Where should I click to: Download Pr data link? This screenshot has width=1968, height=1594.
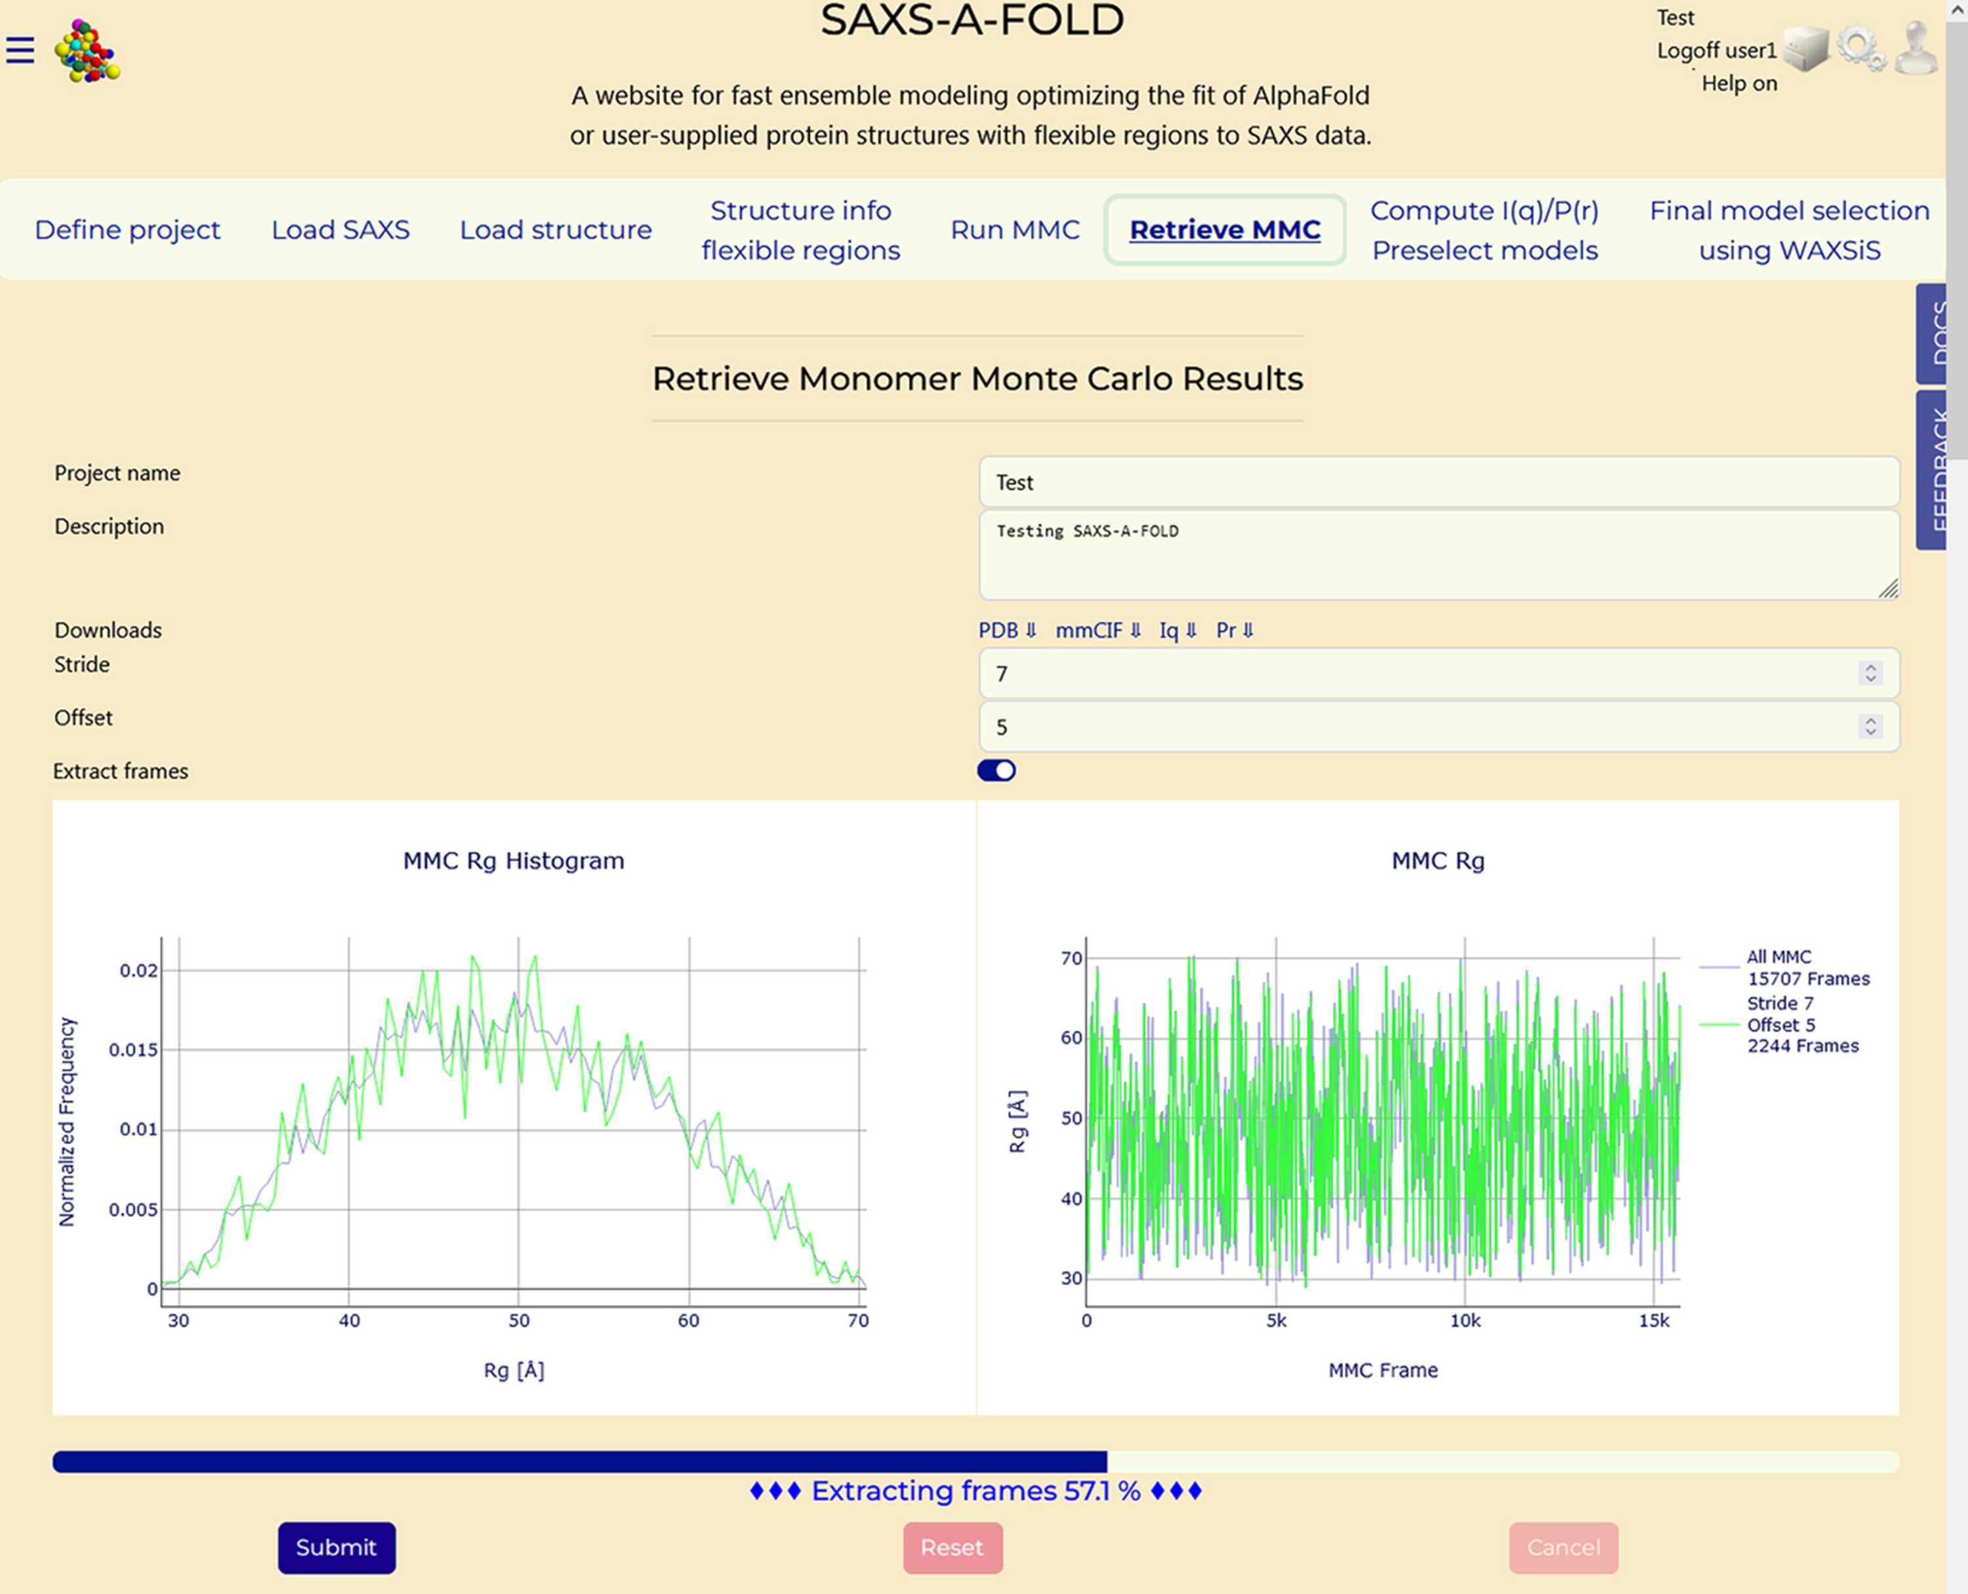tap(1235, 630)
